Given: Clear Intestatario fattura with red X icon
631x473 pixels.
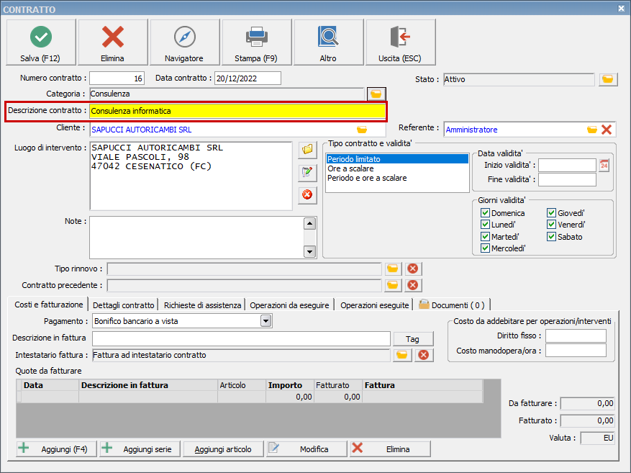Looking at the screenshot, I should point(424,355).
